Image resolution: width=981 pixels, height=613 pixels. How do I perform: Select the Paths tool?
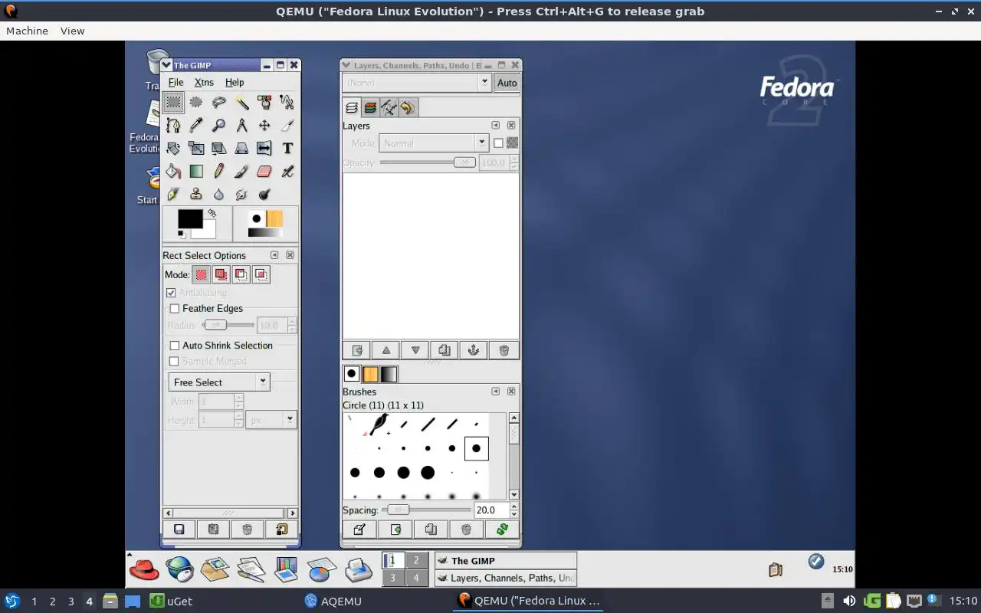pos(174,125)
